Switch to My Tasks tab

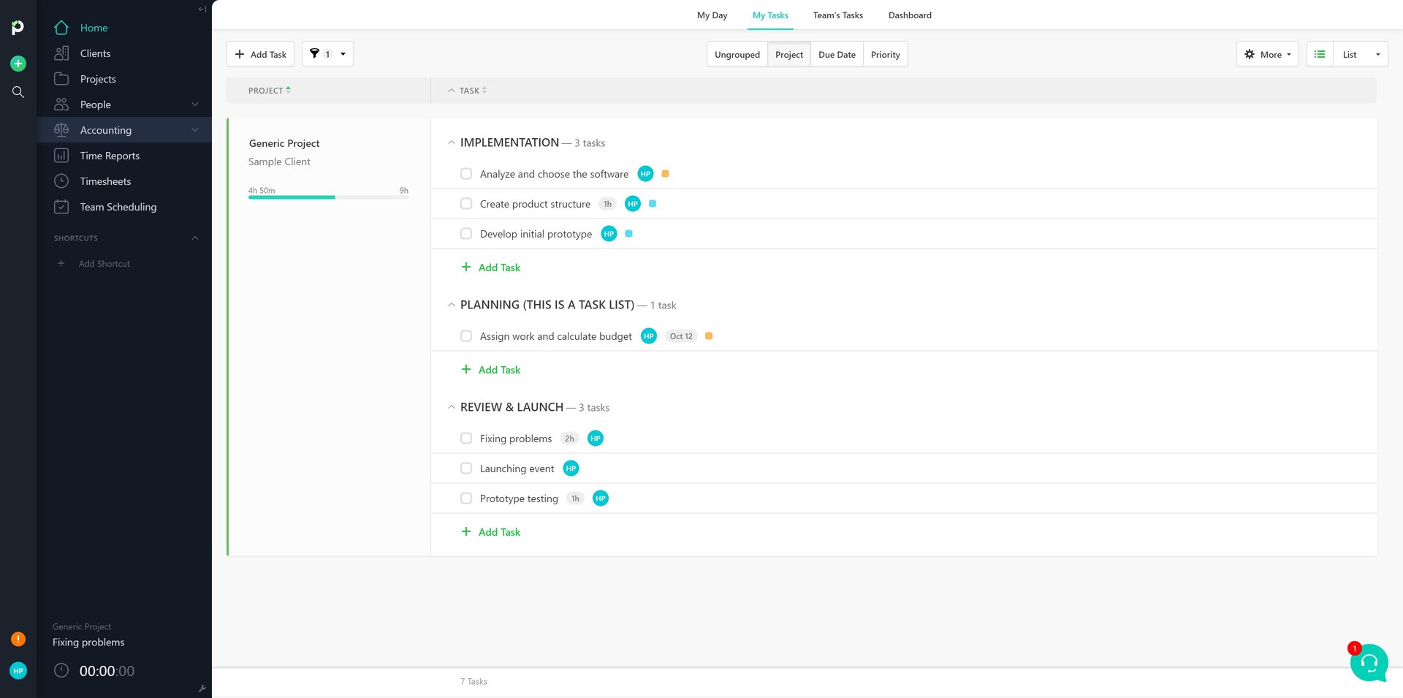click(x=770, y=15)
